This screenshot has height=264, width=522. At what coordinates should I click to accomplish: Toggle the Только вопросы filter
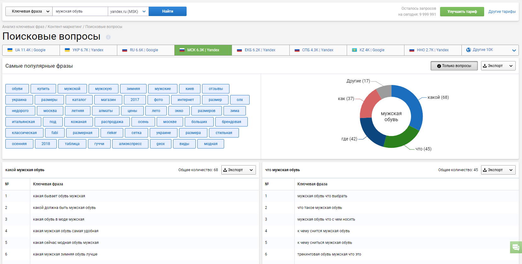tap(454, 66)
